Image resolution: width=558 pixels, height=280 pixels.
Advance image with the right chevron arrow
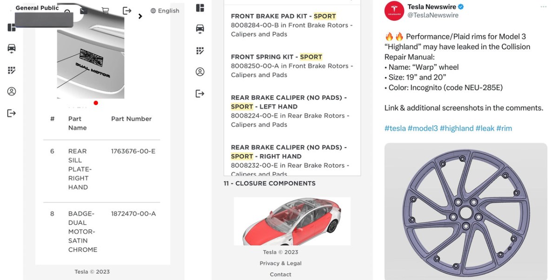140,16
